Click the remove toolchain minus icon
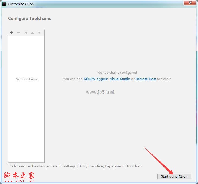 coord(18,33)
